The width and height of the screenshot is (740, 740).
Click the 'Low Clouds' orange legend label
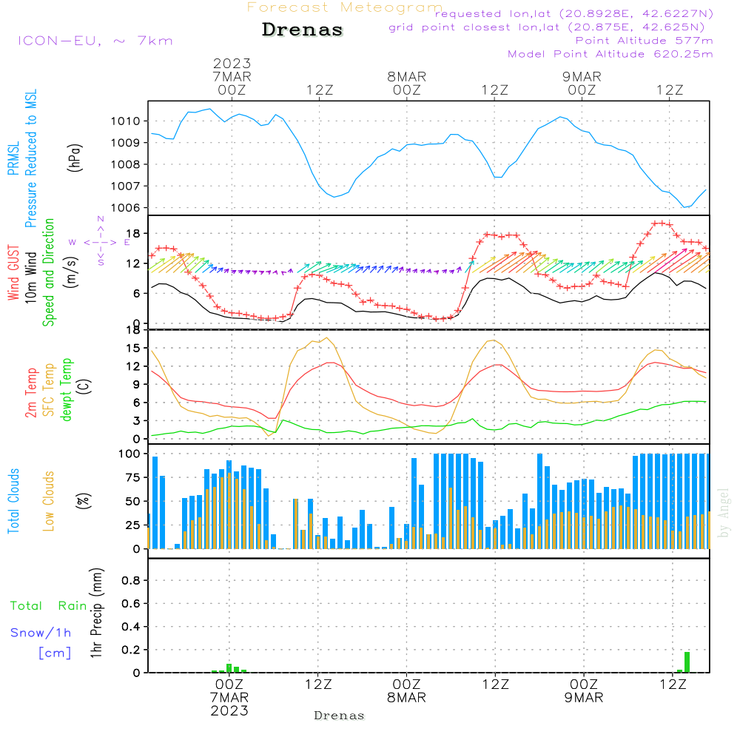coord(50,501)
